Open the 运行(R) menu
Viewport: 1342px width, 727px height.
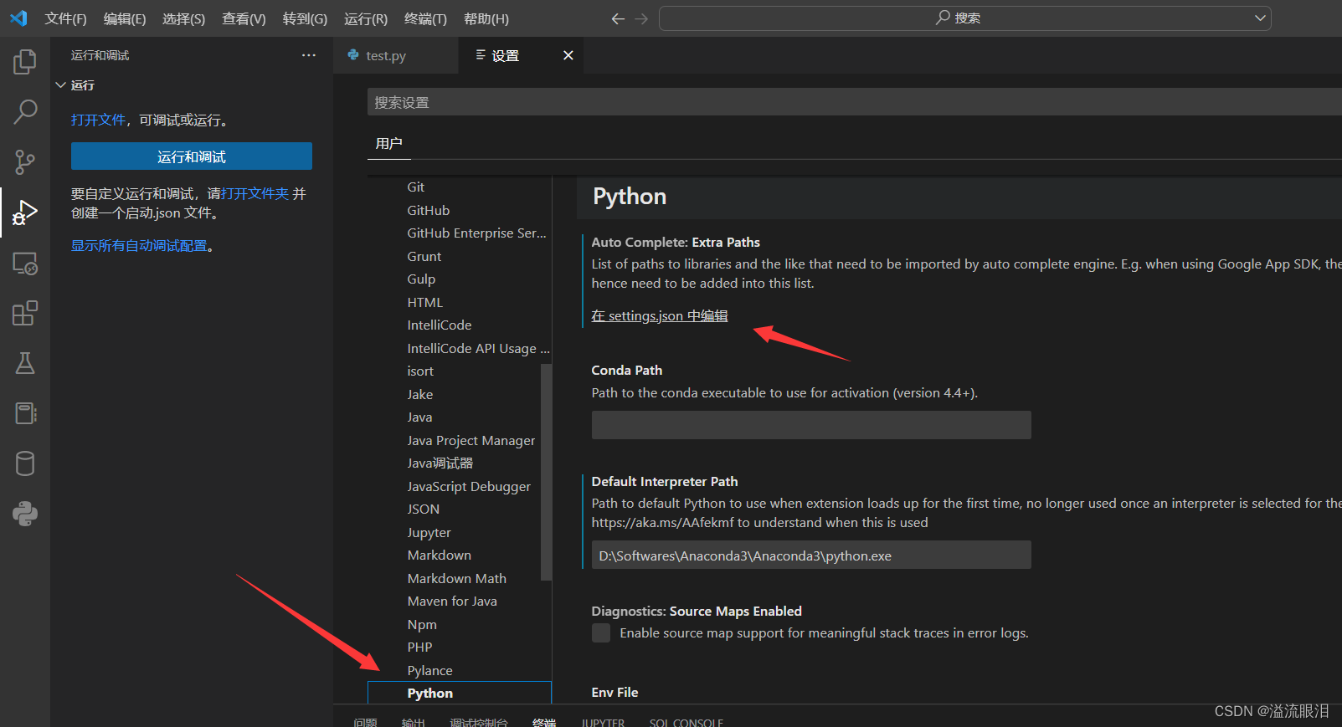tap(366, 18)
